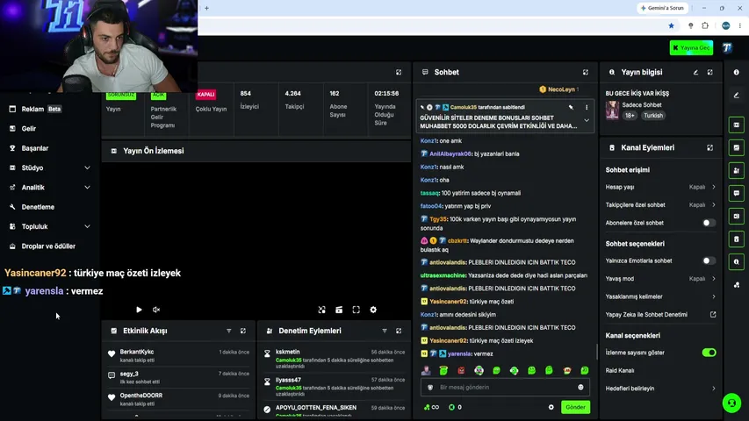Open Yasaklanmış kelimeler settings
The width and height of the screenshot is (749, 421).
(660, 296)
